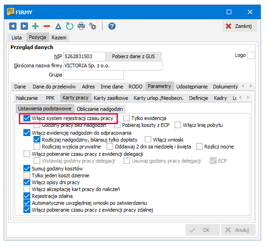Screen dimensions: 268x246
Task: Open Inne dane tab
Action: point(112,87)
